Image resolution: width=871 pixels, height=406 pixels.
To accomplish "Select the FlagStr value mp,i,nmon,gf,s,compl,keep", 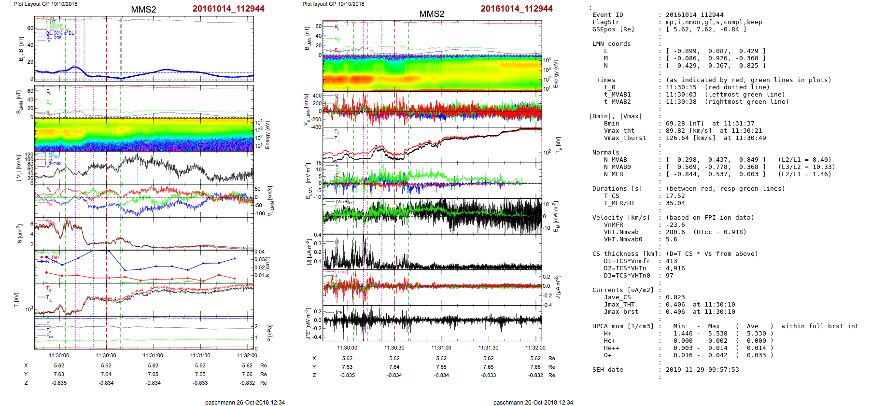I will coord(714,22).
